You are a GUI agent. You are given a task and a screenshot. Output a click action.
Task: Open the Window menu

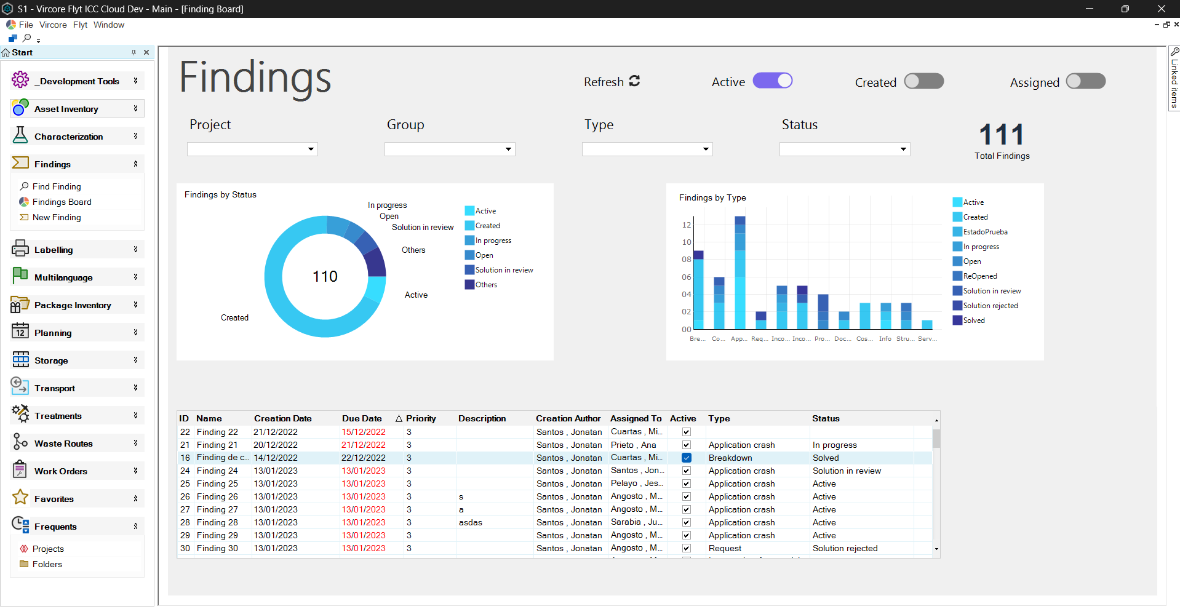pyautogui.click(x=109, y=25)
